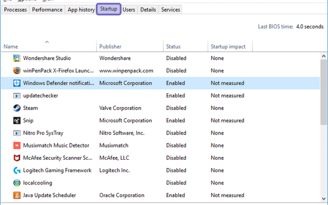The image size is (328, 205).
Task: Click the Logitech Gaming Framework icon
Action: coord(17,170)
